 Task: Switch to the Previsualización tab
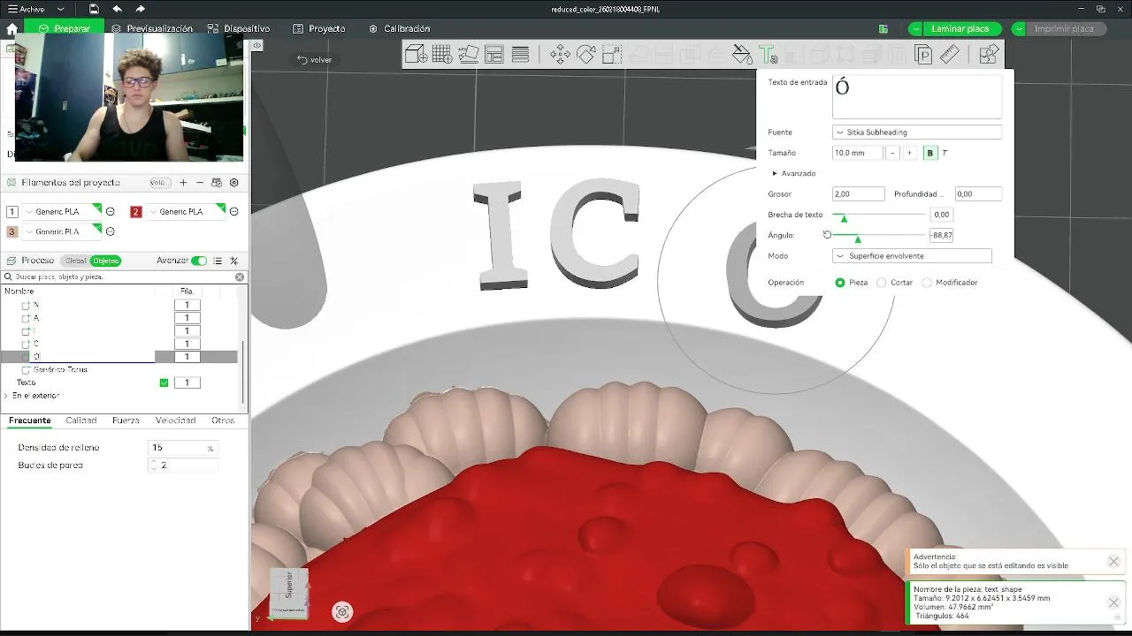(x=152, y=28)
